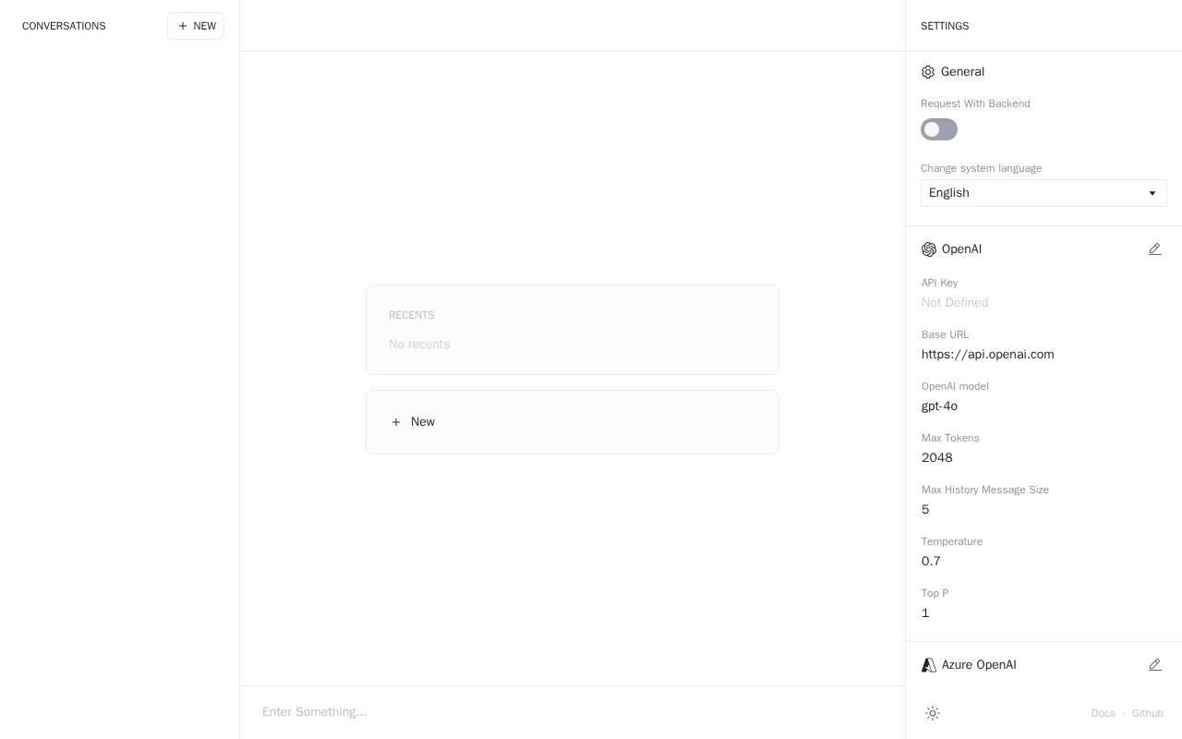Open the system language dropdown
Screen dimensions: 1182x739
click(1034, 193)
